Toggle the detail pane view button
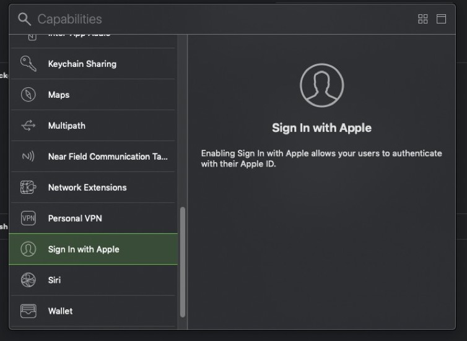467x341 pixels. pos(441,19)
